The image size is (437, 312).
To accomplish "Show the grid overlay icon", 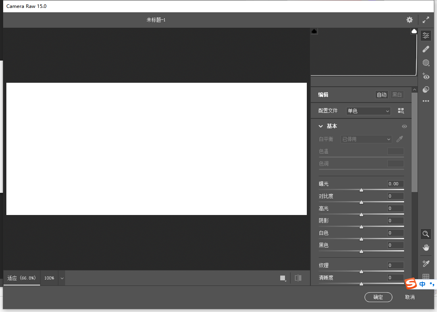I will (x=425, y=277).
